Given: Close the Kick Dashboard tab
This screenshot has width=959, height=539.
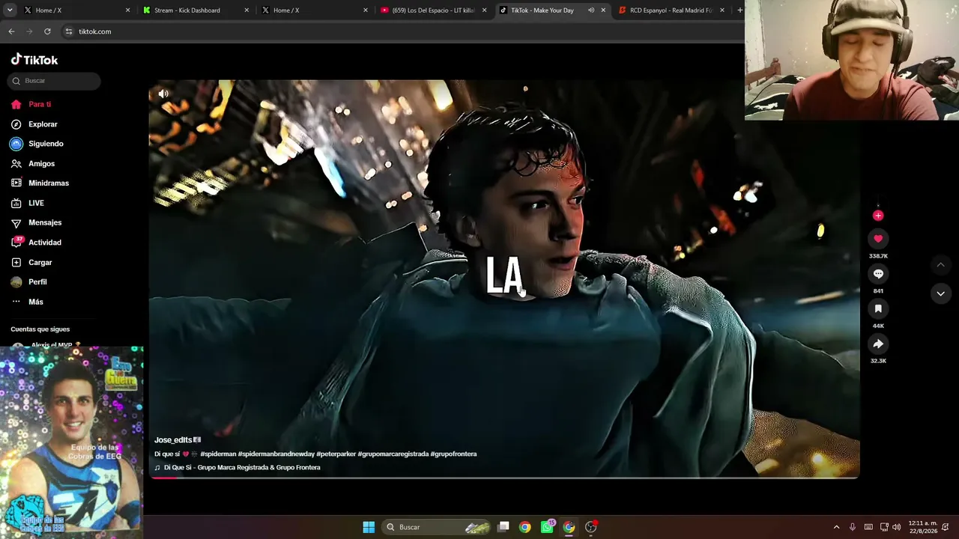Looking at the screenshot, I should click(x=246, y=10).
